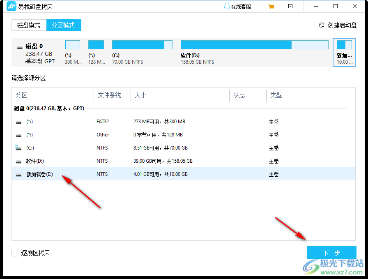The height and width of the screenshot is (279, 368).
Task: Click the C: drive icon in partition list
Action: 18,148
